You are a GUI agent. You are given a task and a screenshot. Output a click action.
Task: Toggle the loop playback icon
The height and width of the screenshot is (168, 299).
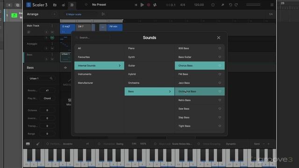coord(155,5)
